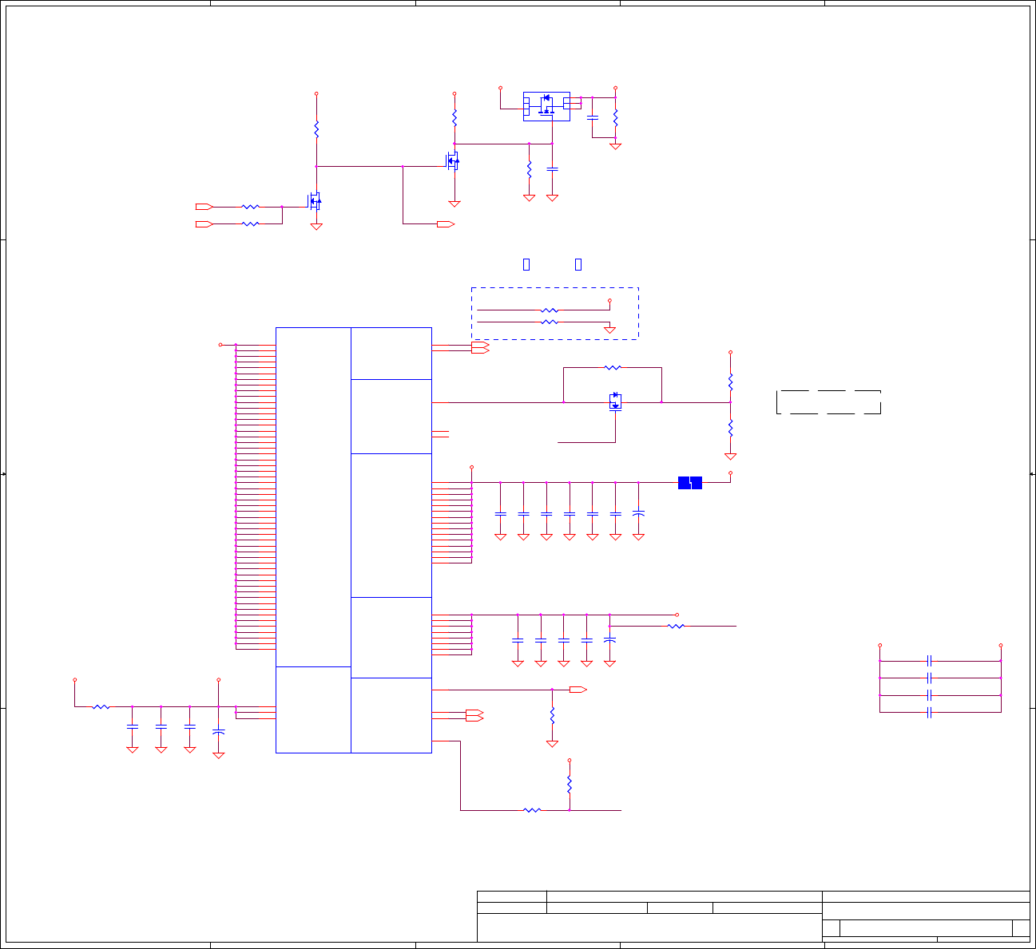1036x949 pixels.
Task: Select the MOSFET driven by two input resistors
Action: 315,200
